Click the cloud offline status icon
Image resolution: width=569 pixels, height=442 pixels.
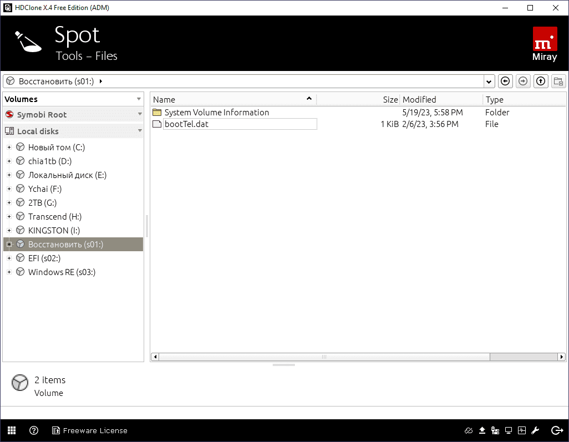point(469,430)
